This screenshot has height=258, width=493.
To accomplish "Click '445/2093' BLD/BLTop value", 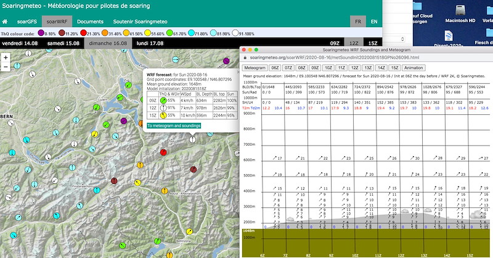I will pyautogui.click(x=293, y=87).
